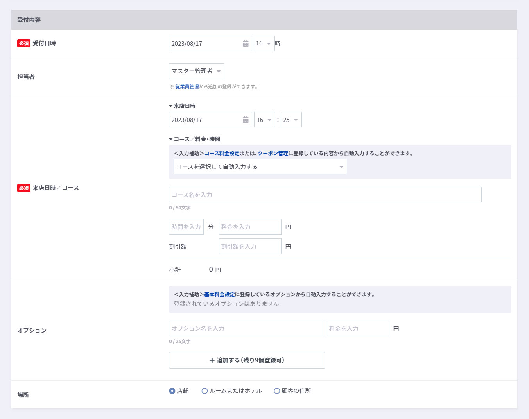The image size is (529, 419).
Task: Open the マスター管理者 staff dropdown
Action: [x=196, y=71]
